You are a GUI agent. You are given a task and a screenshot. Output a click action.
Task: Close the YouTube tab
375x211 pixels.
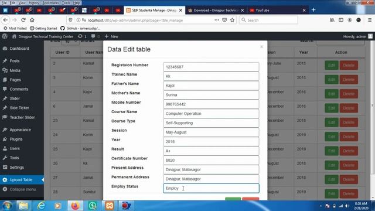[304, 11]
